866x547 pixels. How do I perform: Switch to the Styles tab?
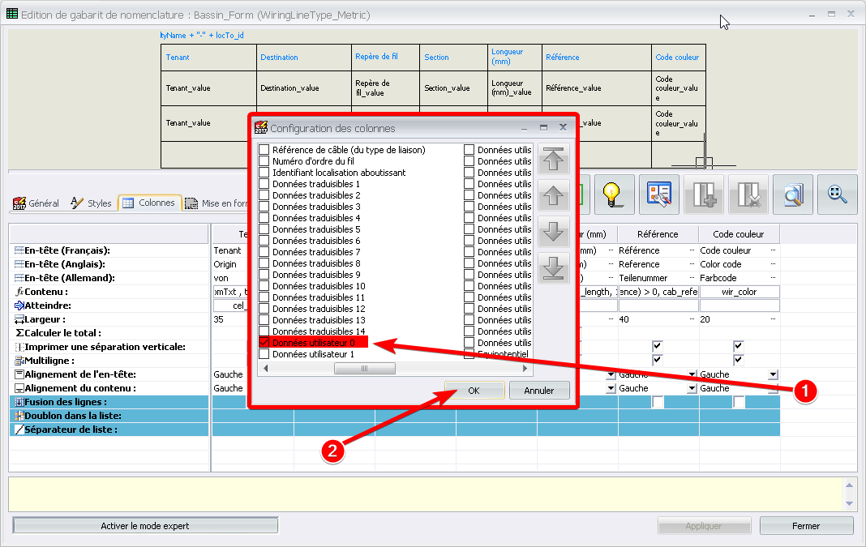tap(91, 203)
